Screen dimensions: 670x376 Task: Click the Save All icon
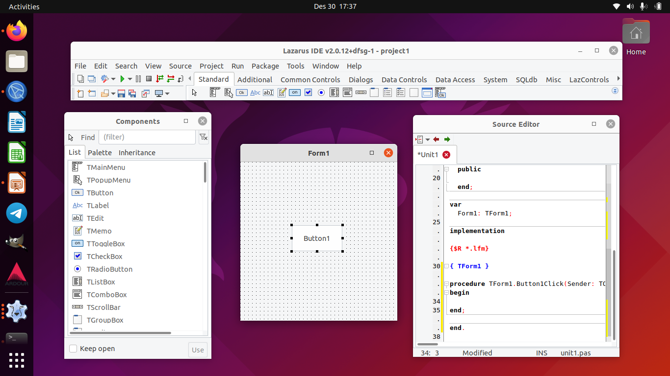[132, 93]
